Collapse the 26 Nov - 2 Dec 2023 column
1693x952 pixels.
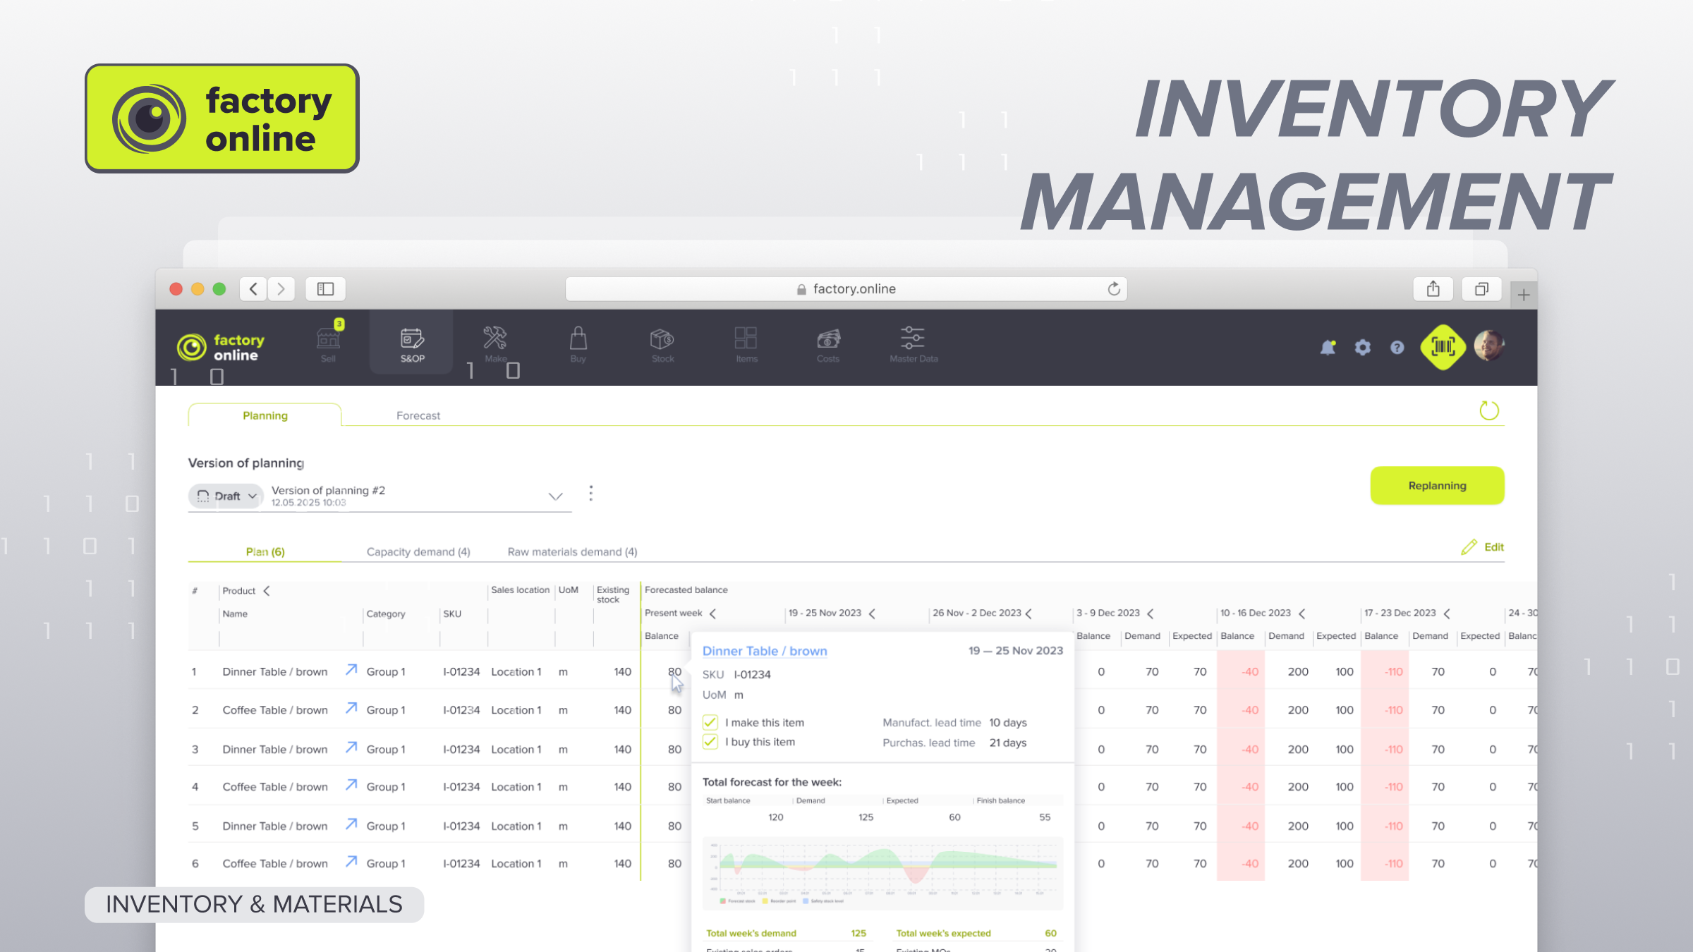click(x=1029, y=614)
